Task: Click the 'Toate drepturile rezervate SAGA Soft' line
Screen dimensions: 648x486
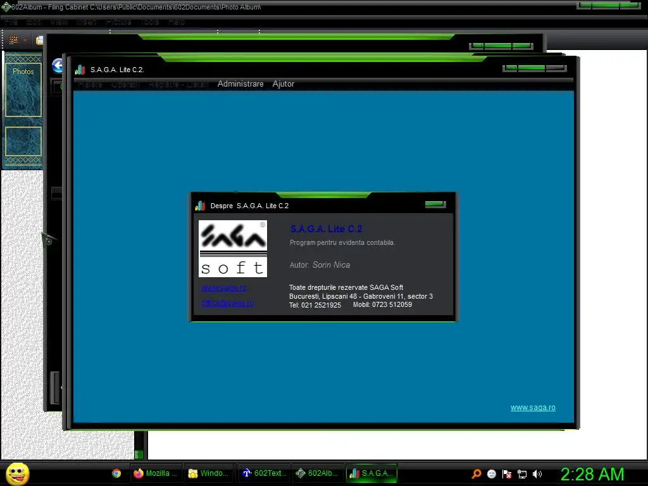Action: click(x=346, y=287)
